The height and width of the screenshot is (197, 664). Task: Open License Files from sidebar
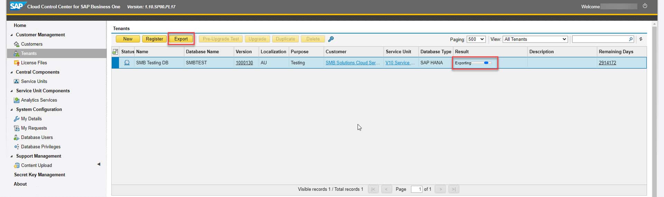point(34,63)
